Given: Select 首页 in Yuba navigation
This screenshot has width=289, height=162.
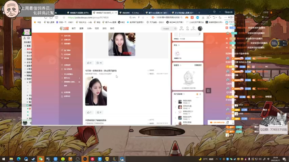Looking at the screenshot, I should 74,28.
